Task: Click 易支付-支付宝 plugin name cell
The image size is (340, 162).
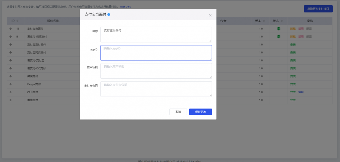Action: tap(36, 60)
